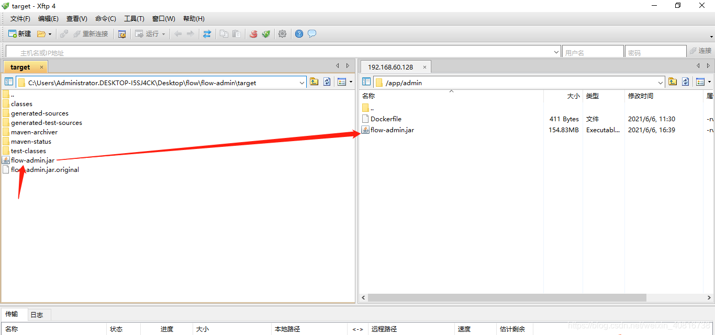Click the forward navigation arrow icon
Viewport: 715px width, 335px height.
(x=191, y=34)
